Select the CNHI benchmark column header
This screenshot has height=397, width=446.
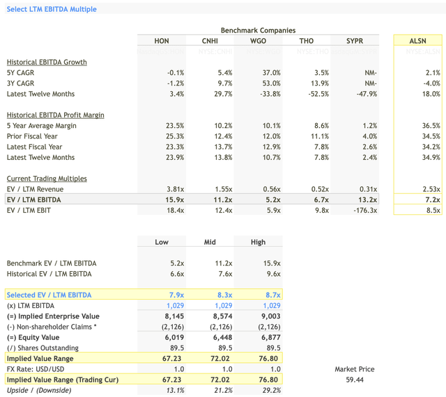click(x=210, y=41)
